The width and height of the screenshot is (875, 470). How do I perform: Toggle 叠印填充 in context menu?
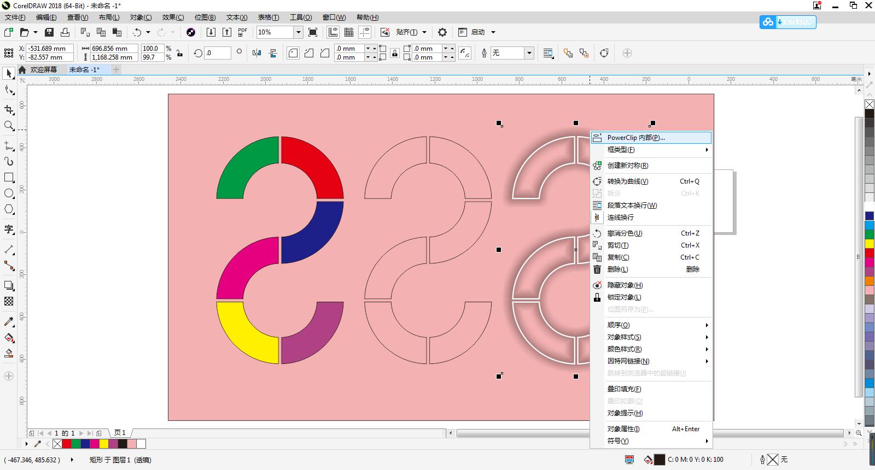tap(624, 389)
